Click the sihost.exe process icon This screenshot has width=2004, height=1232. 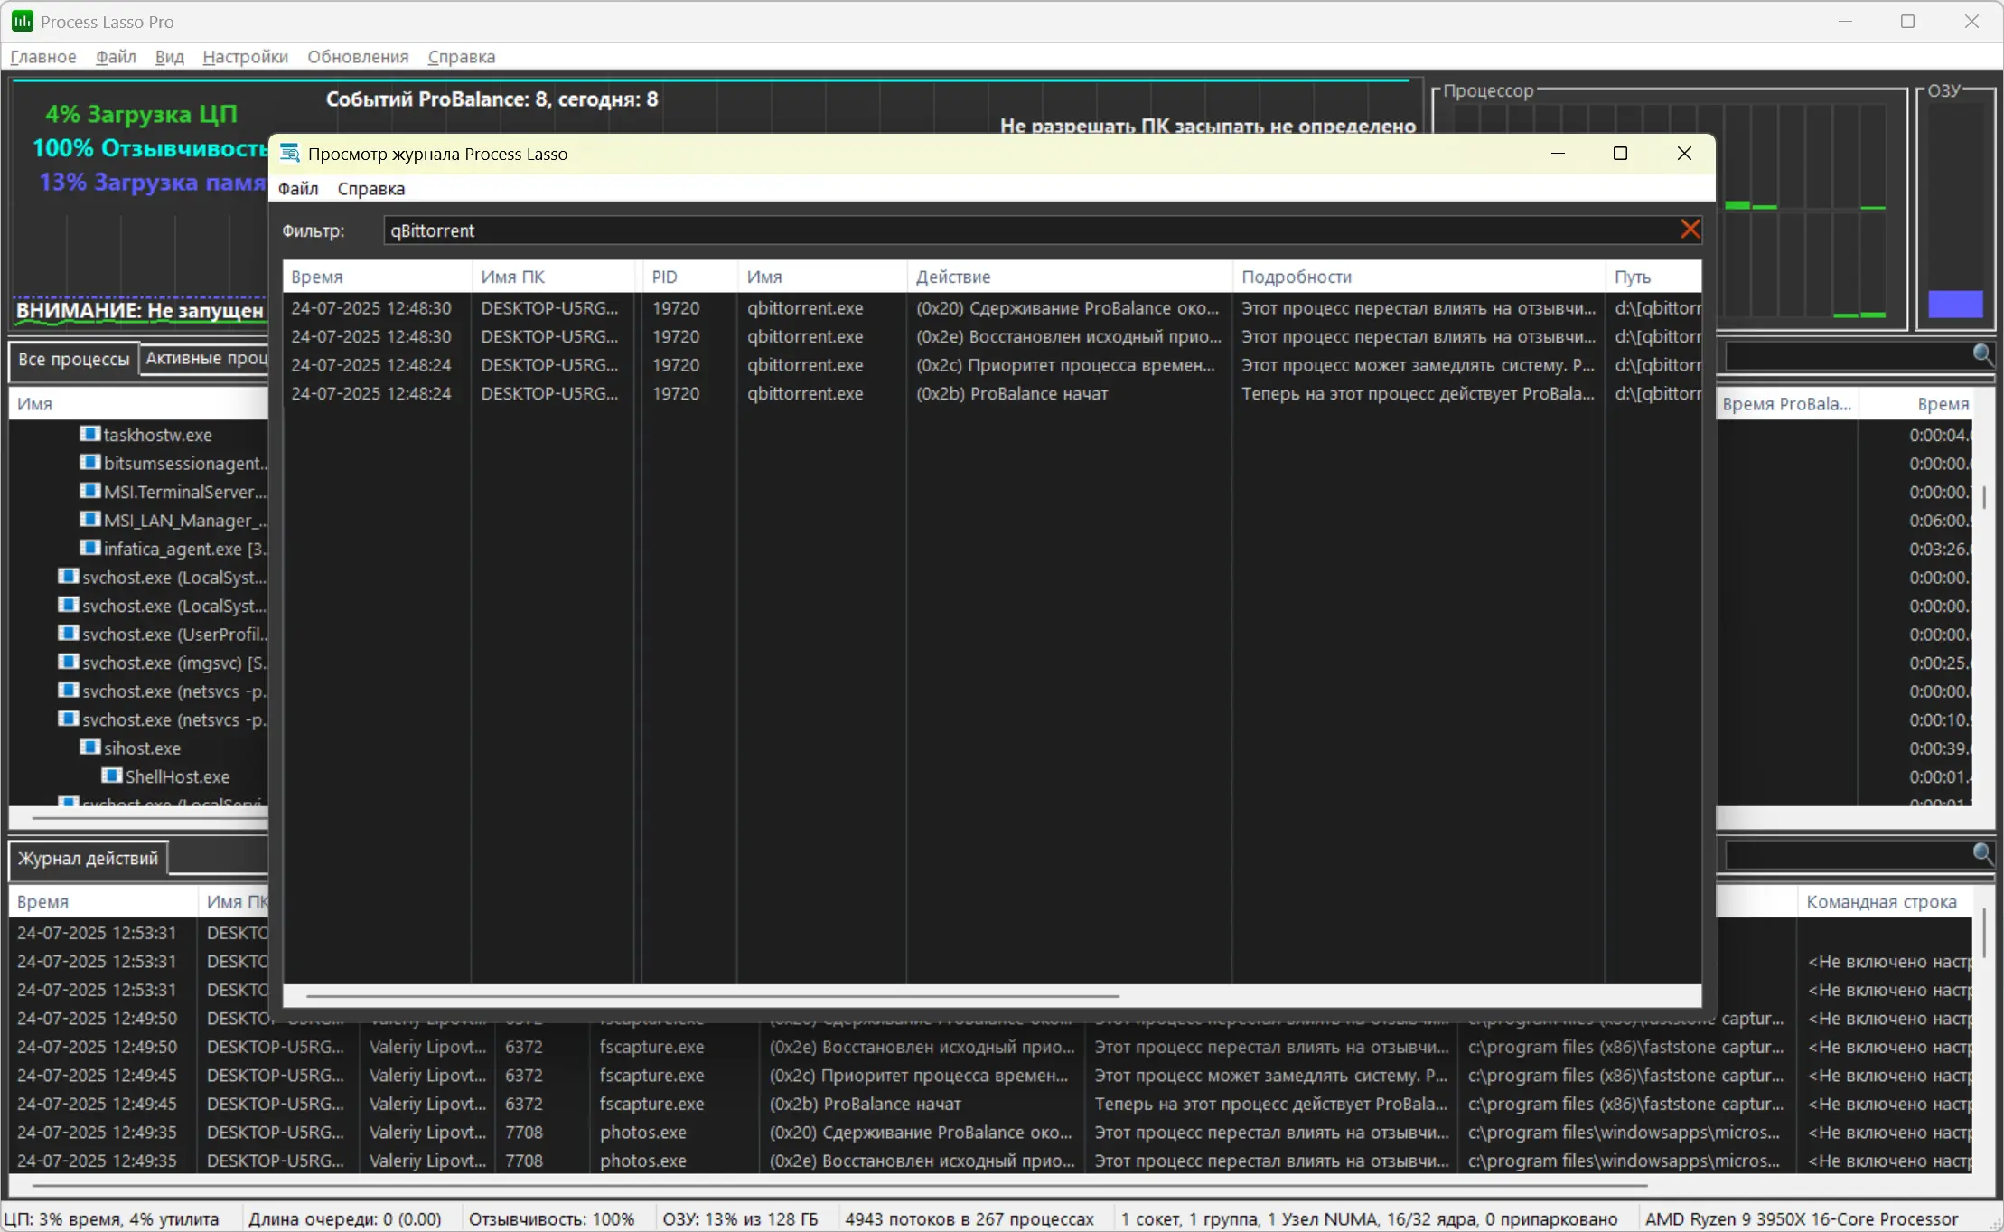pos(89,748)
